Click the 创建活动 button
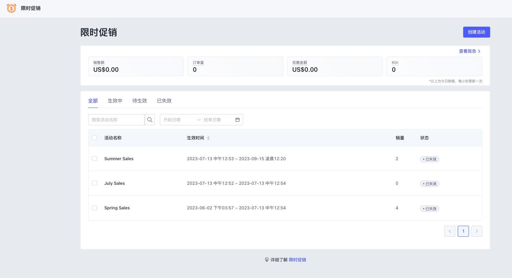 (476, 32)
